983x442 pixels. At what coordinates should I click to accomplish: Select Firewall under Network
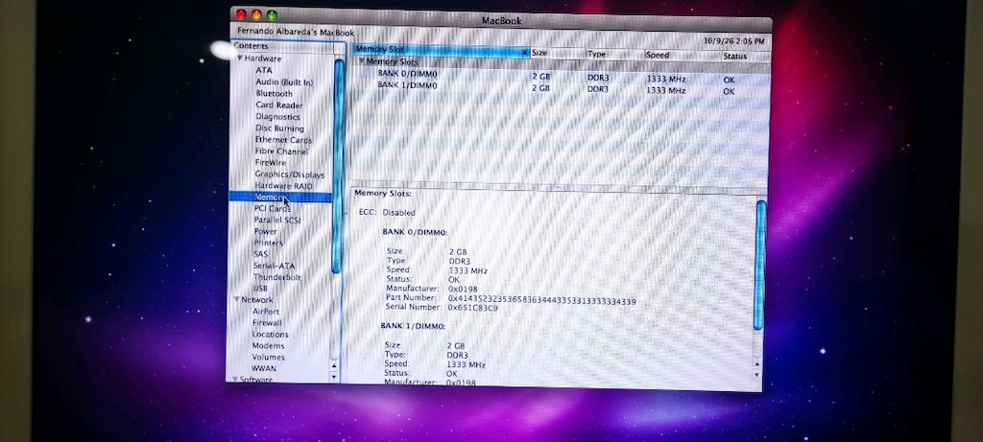click(267, 322)
